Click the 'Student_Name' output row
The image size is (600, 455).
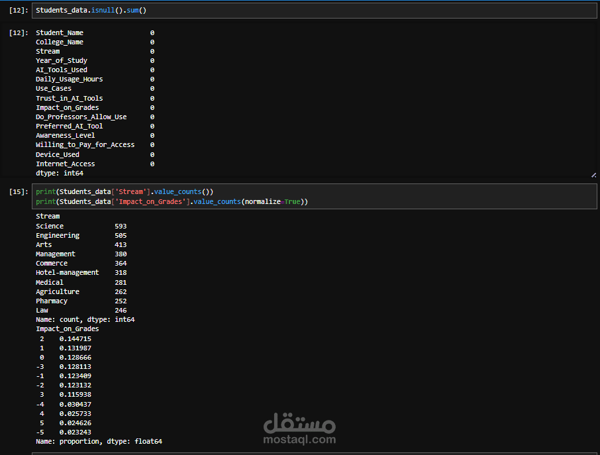[x=95, y=33]
